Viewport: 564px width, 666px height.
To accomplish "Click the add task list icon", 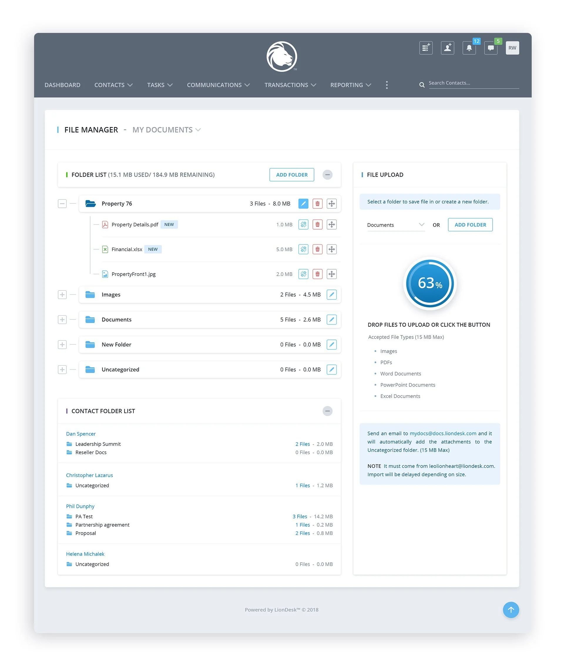I will coord(426,48).
